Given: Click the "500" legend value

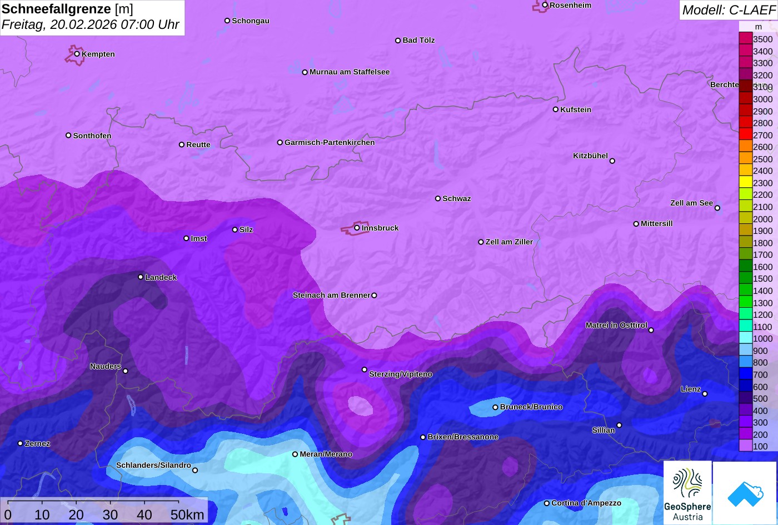Looking at the screenshot, I should (x=760, y=398).
